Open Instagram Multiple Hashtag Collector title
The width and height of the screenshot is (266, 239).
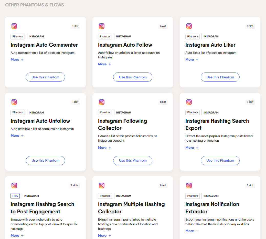pyautogui.click(x=131, y=208)
